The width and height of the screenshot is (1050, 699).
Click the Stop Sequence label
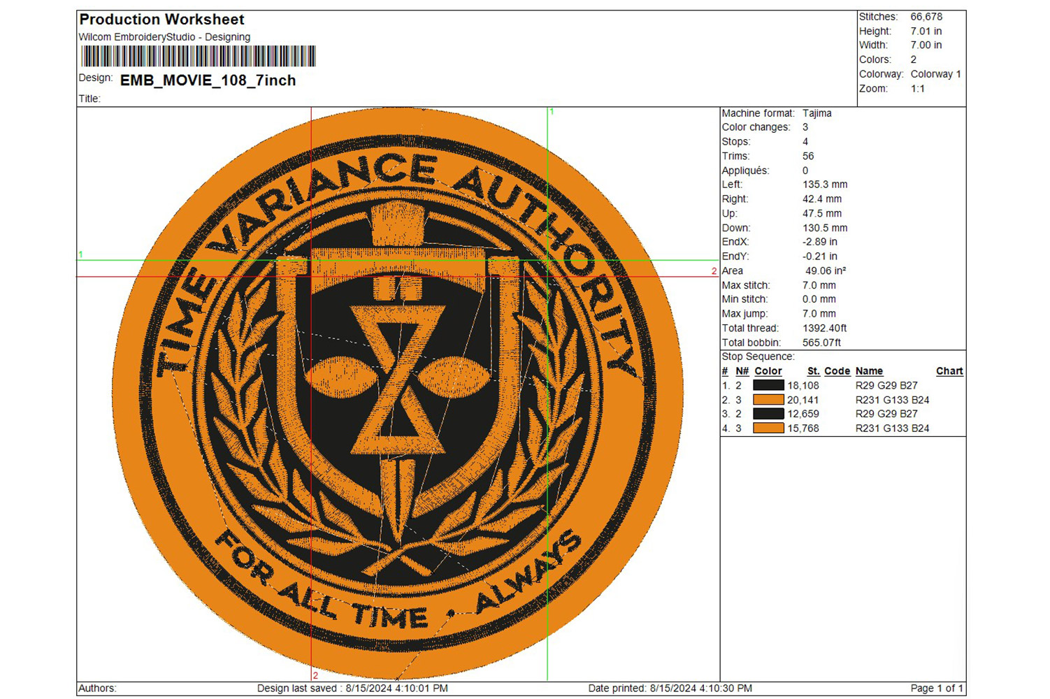758,357
